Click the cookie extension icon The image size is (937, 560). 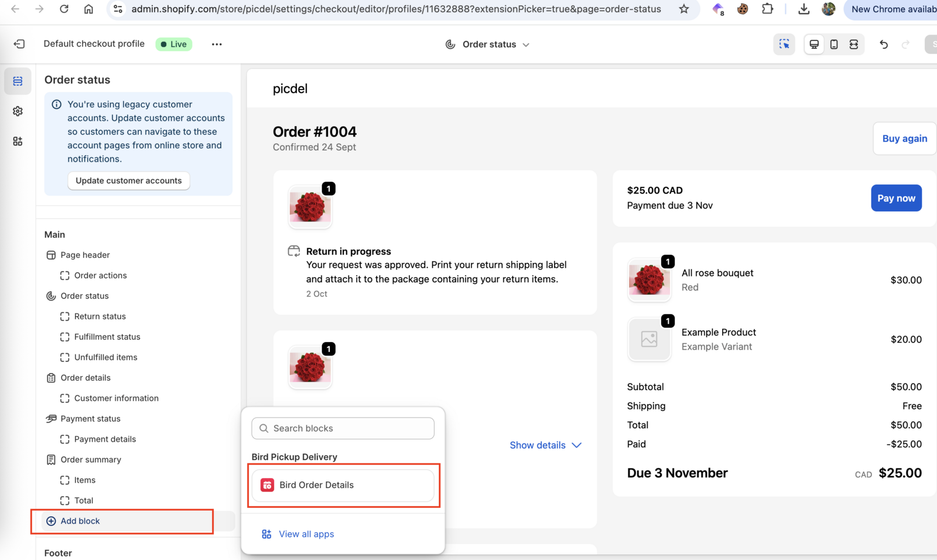pos(743,9)
